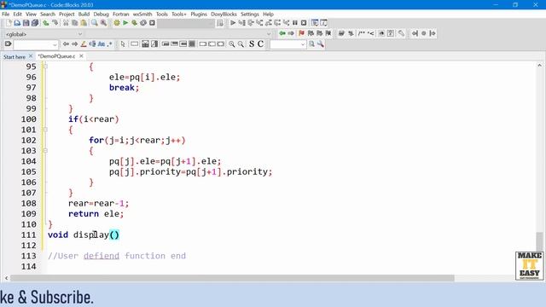This screenshot has height=307, width=546.
Task: Open the Debug menu
Action: click(101, 14)
